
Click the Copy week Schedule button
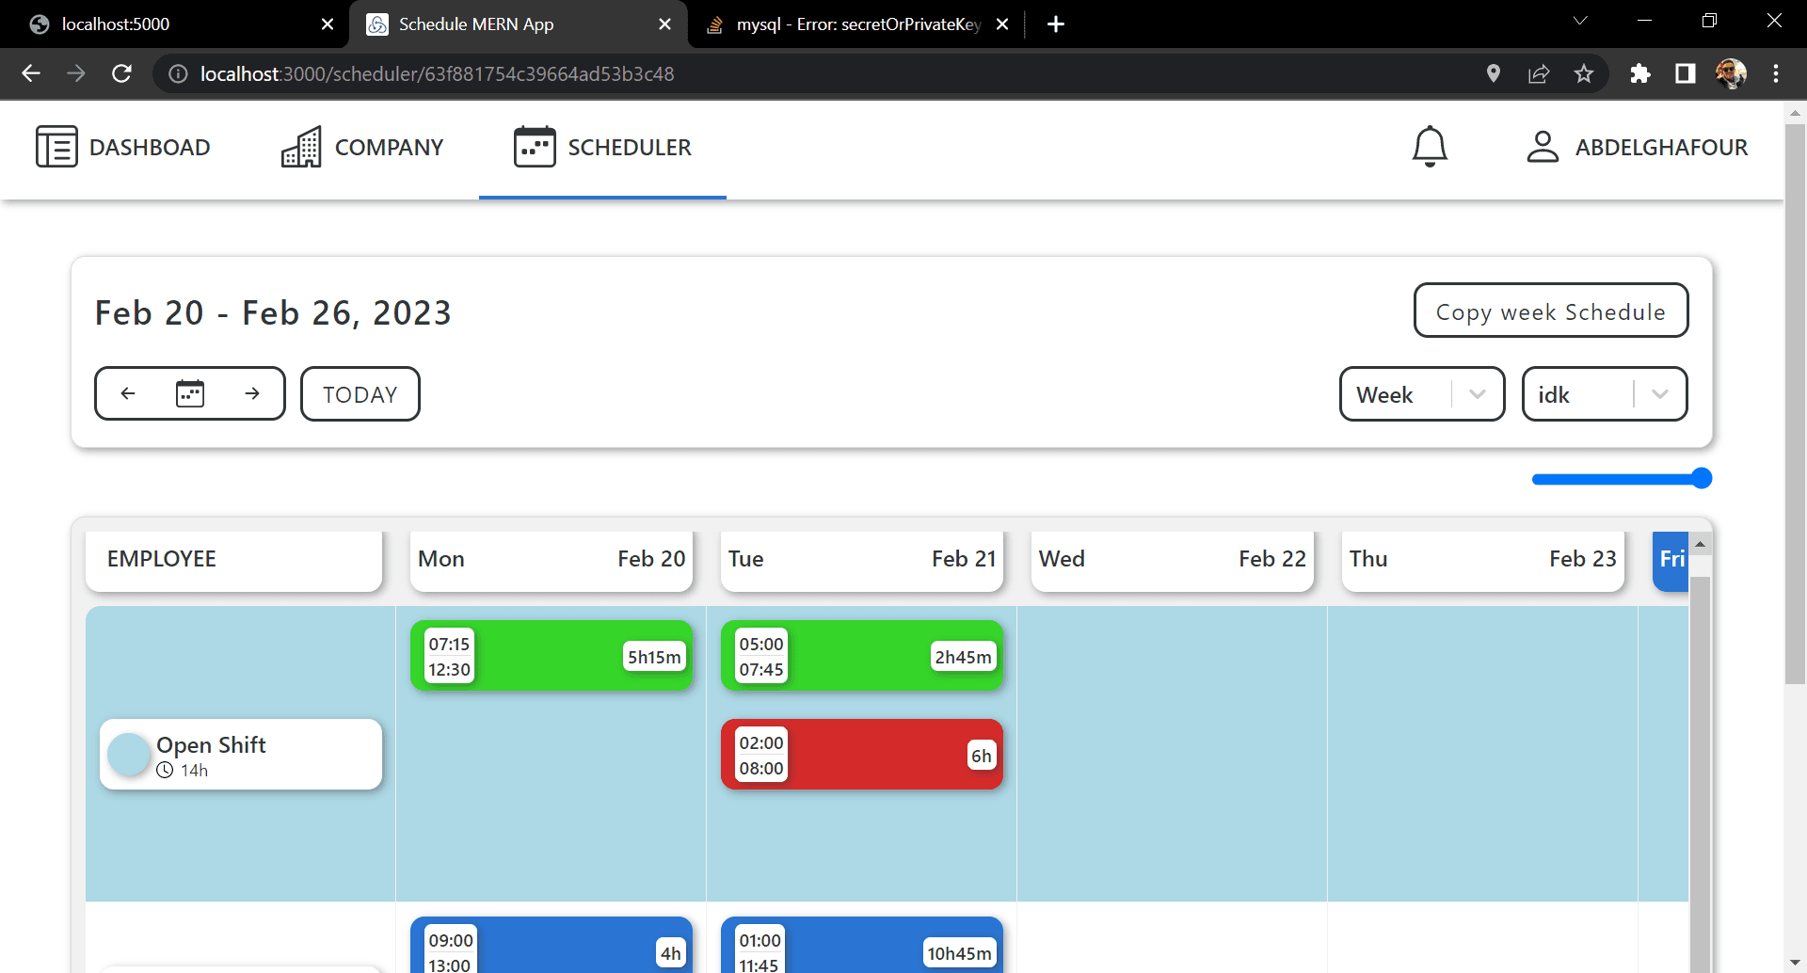(x=1550, y=311)
